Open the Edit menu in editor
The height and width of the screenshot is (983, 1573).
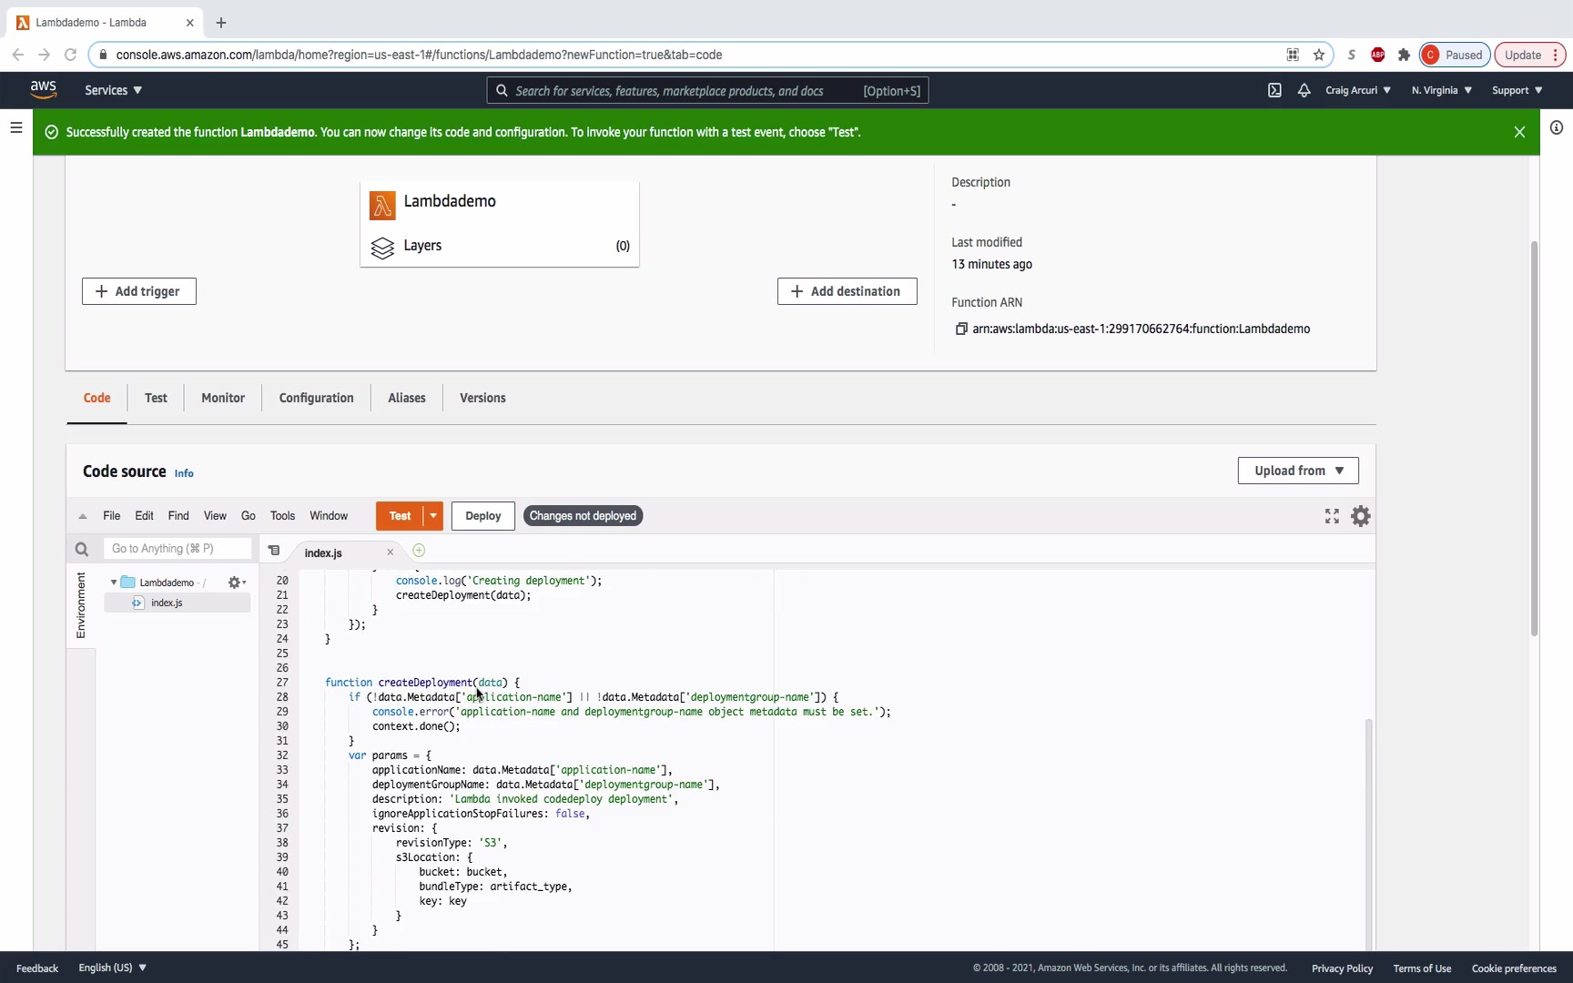145,516
